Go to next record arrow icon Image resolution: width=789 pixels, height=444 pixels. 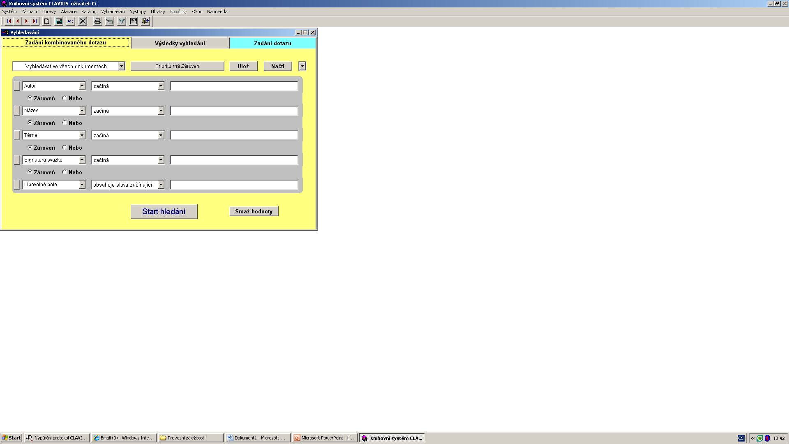[26, 21]
